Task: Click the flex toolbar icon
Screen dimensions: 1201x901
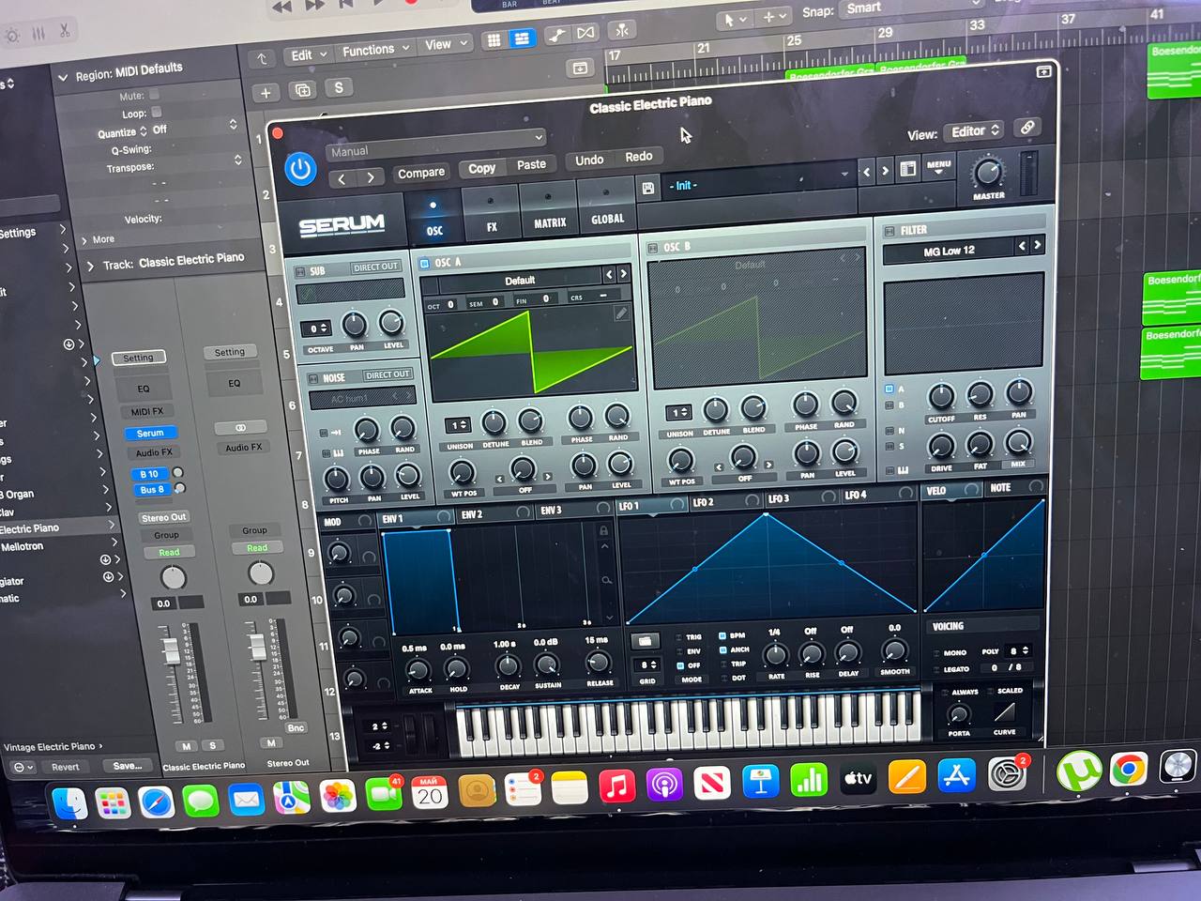Action: tap(585, 33)
